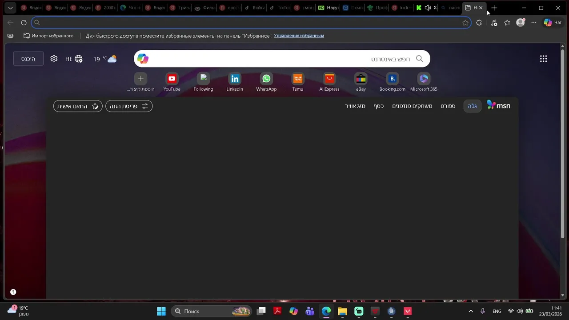Open the Following shortcut tile

pos(203,83)
